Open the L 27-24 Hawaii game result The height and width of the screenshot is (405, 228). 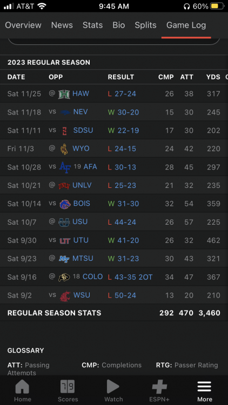click(122, 94)
